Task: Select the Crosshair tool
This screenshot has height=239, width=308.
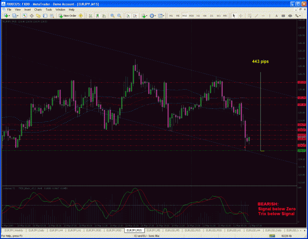Action: pyautogui.click(x=240, y=16)
